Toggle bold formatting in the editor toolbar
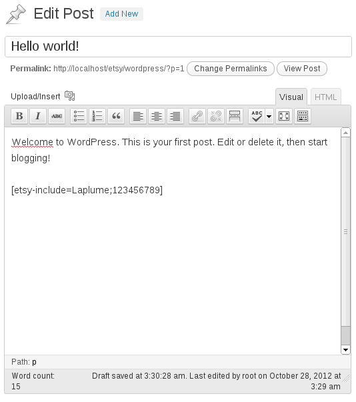The image size is (356, 402). click(x=19, y=116)
